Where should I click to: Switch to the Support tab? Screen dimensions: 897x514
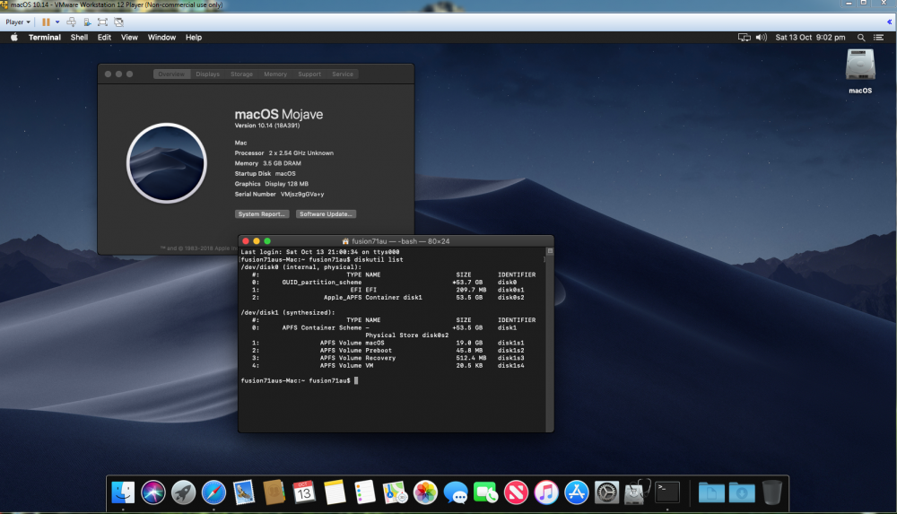point(309,74)
